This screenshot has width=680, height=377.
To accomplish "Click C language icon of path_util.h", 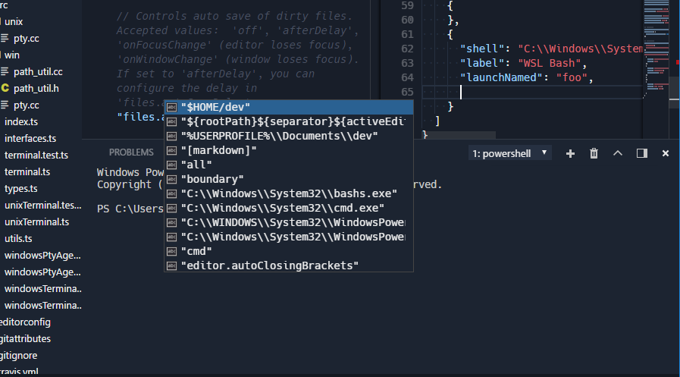I will tap(5, 88).
